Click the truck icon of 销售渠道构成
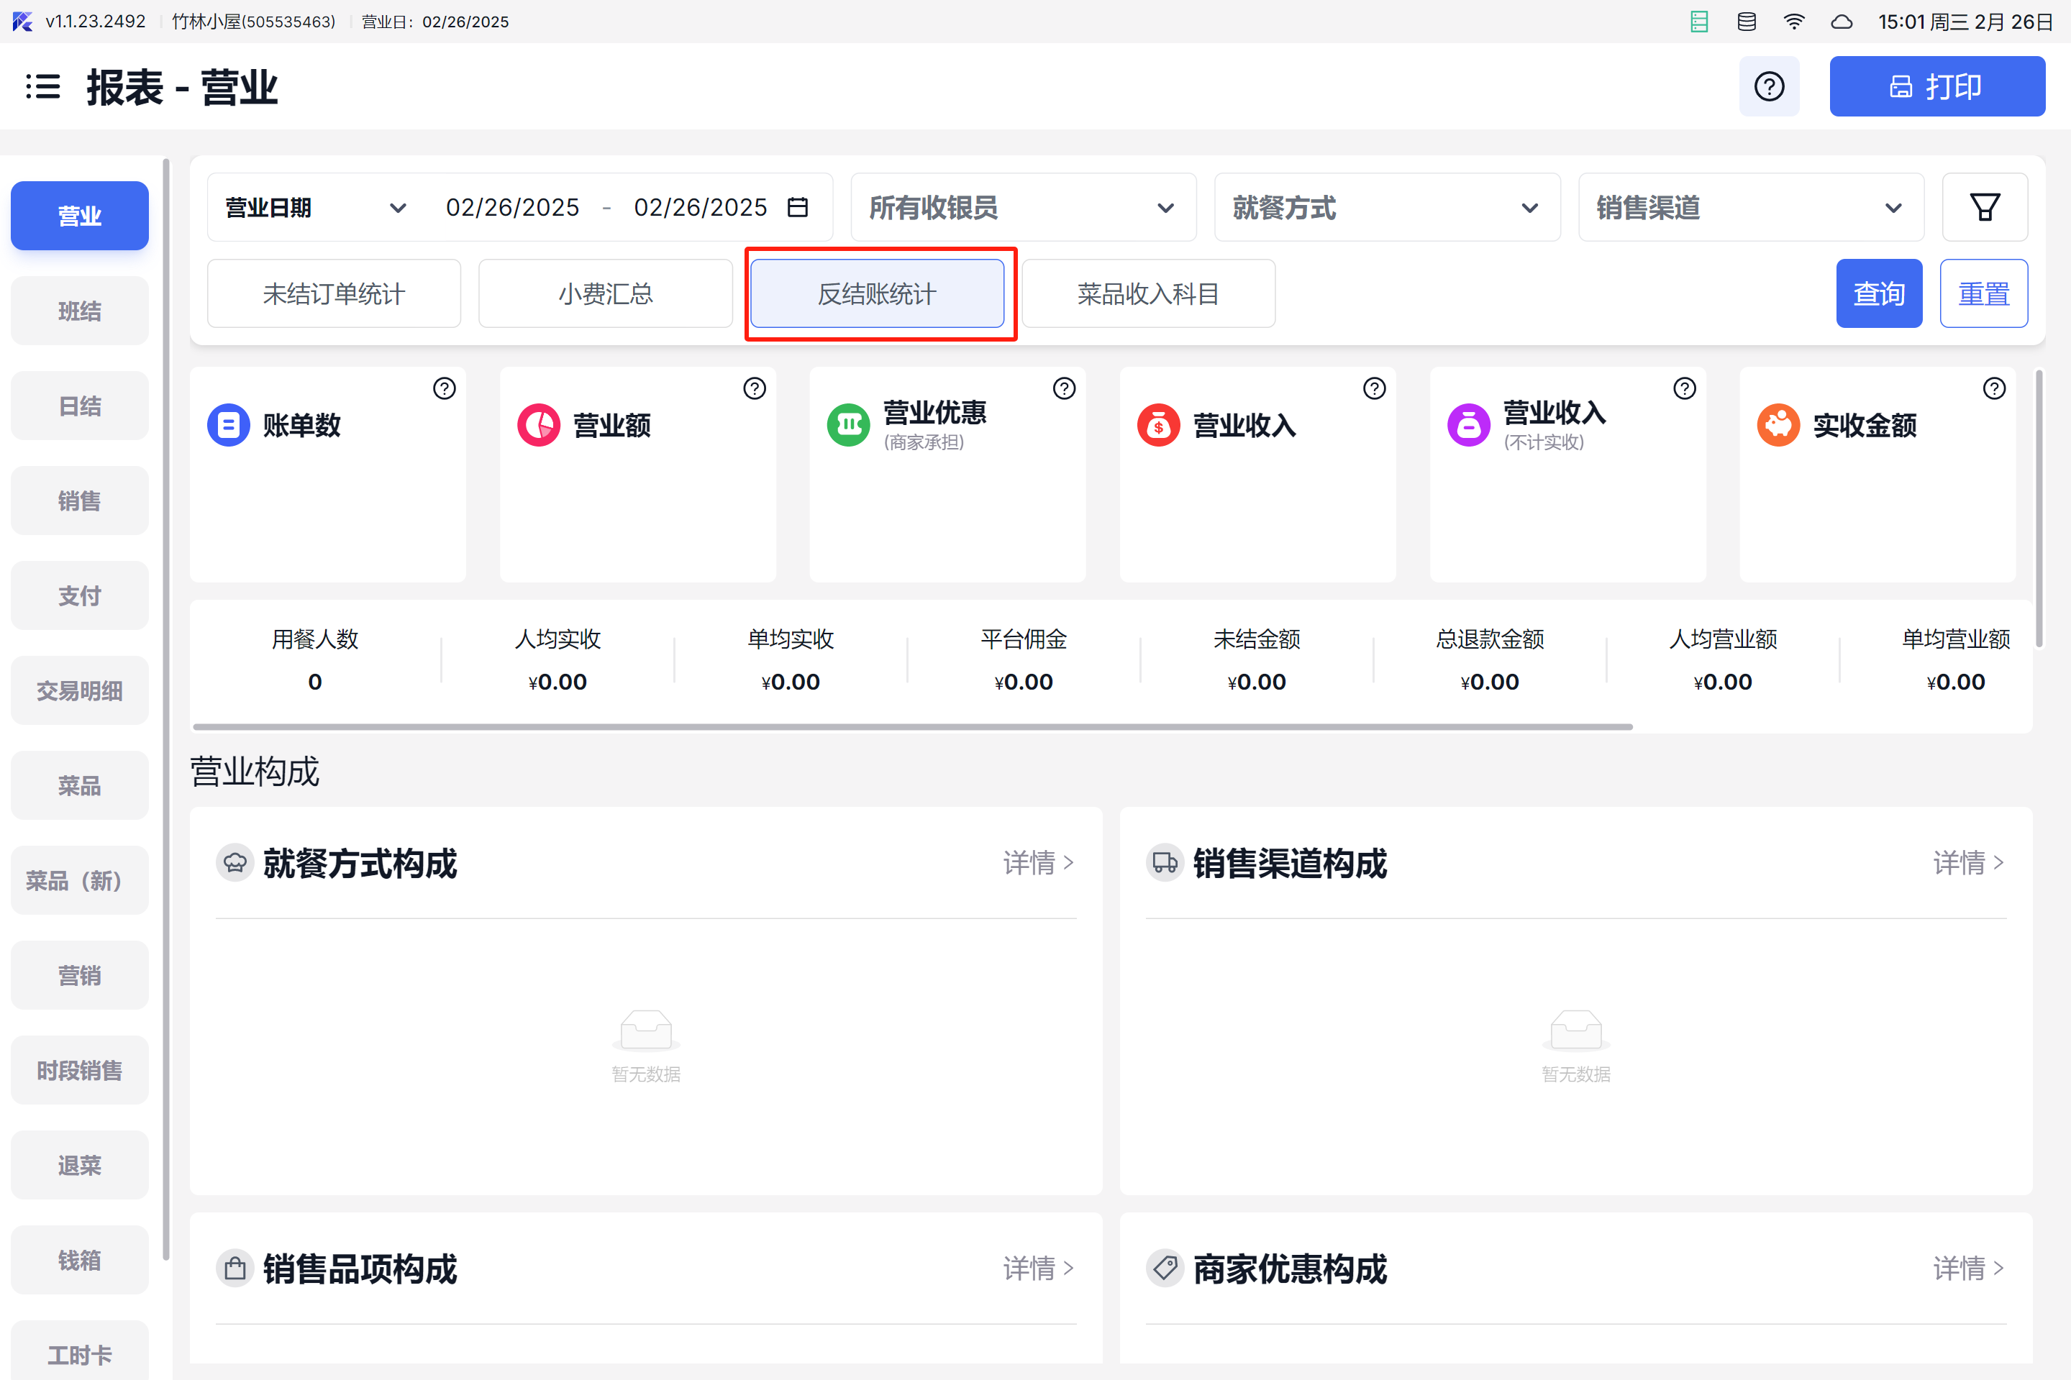Image resolution: width=2071 pixels, height=1380 pixels. pos(1165,862)
